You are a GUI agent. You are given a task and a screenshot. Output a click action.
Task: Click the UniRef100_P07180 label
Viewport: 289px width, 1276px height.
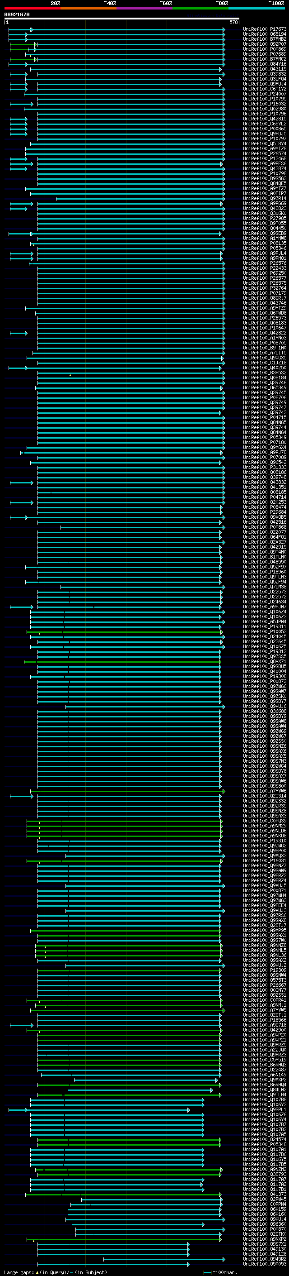(264, 442)
